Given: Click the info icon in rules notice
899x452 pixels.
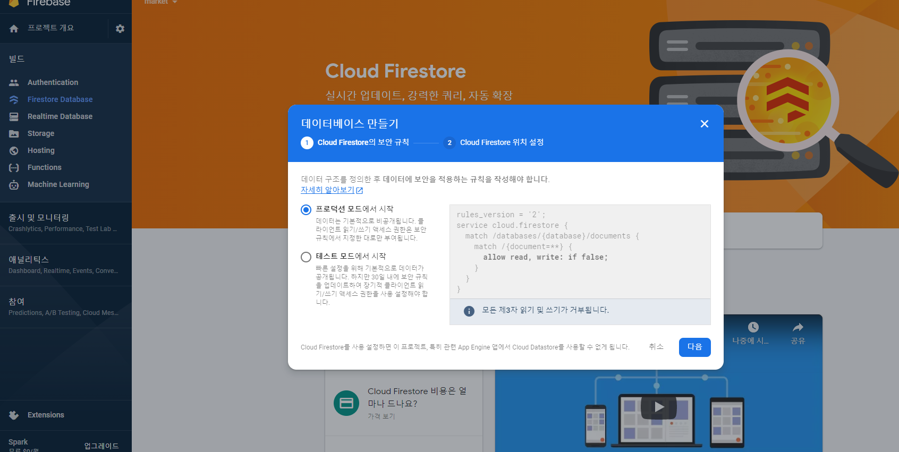Looking at the screenshot, I should 469,311.
